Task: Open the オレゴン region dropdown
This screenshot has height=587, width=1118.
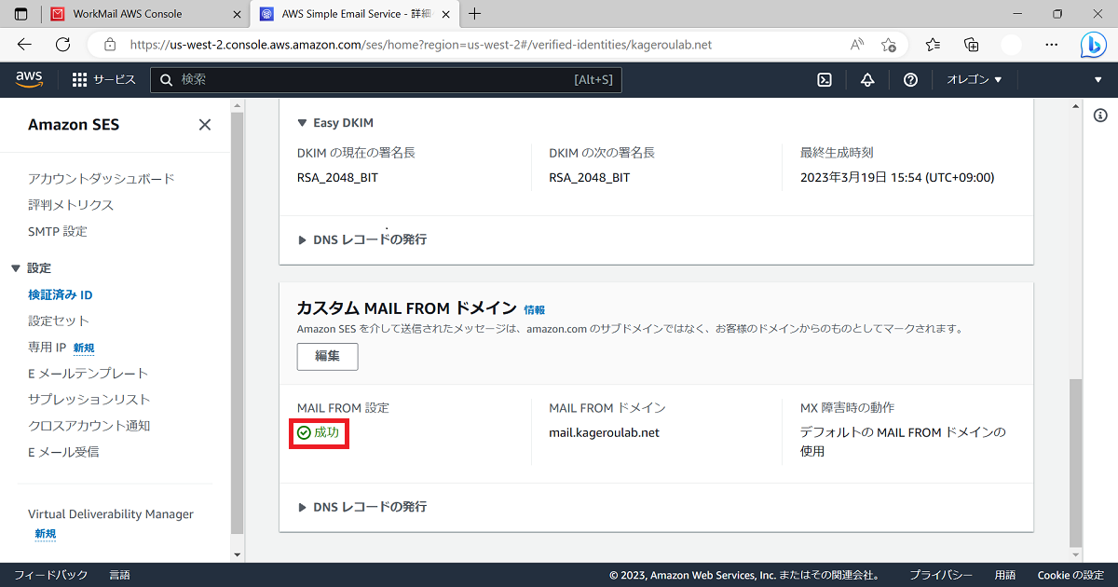Action: click(973, 79)
